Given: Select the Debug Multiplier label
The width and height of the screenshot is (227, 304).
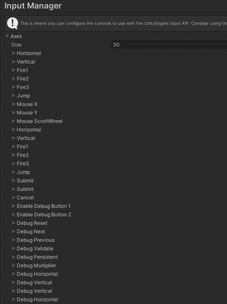Looking at the screenshot, I should (36, 265).
